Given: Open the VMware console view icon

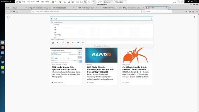Looking at the screenshot, I should pyautogui.click(x=94, y=2).
